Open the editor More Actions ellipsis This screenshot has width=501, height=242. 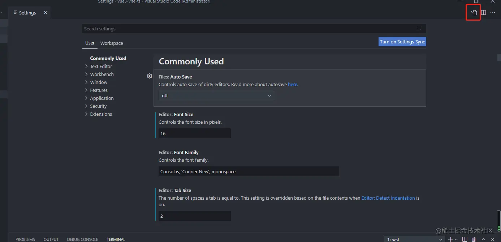(493, 13)
